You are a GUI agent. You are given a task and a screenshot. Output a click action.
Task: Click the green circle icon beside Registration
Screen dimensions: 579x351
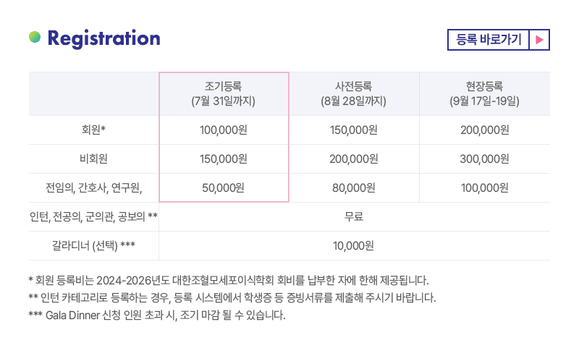click(x=35, y=38)
